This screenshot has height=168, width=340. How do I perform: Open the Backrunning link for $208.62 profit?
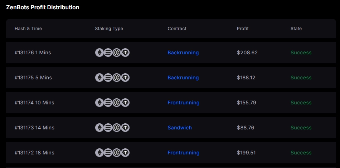[183, 53]
